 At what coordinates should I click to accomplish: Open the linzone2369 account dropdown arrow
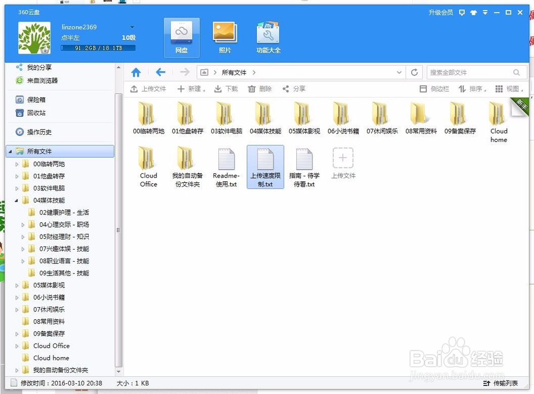pos(132,27)
